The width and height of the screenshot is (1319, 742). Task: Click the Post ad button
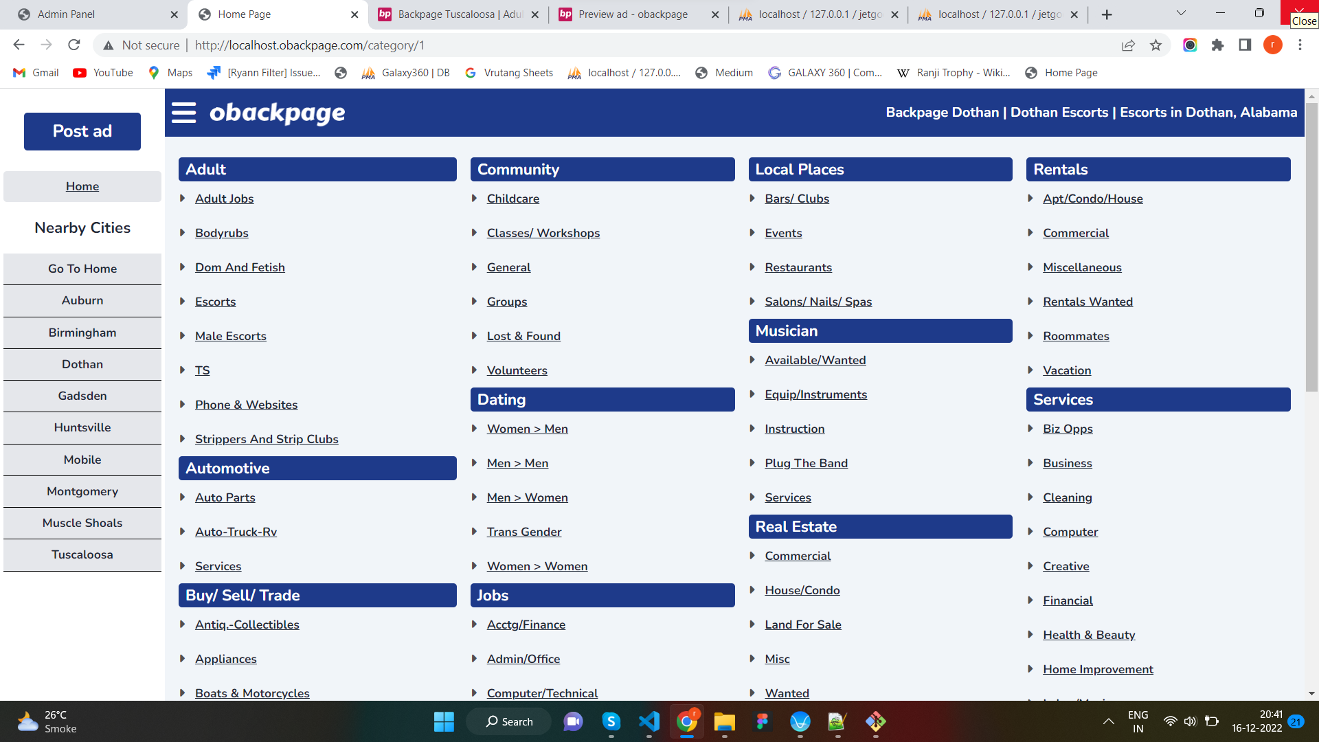point(82,131)
